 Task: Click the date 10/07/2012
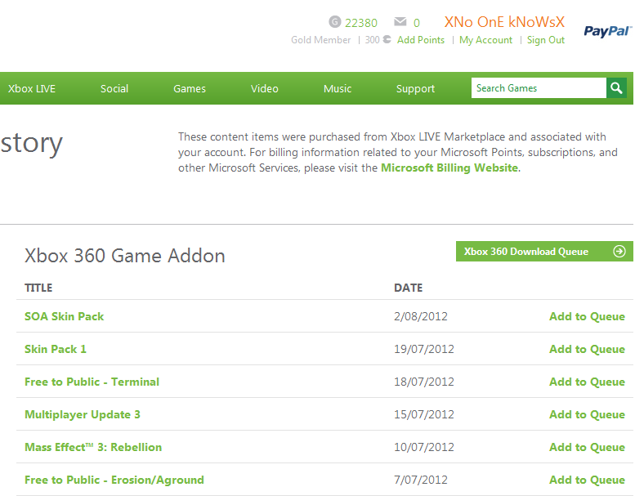point(424,447)
